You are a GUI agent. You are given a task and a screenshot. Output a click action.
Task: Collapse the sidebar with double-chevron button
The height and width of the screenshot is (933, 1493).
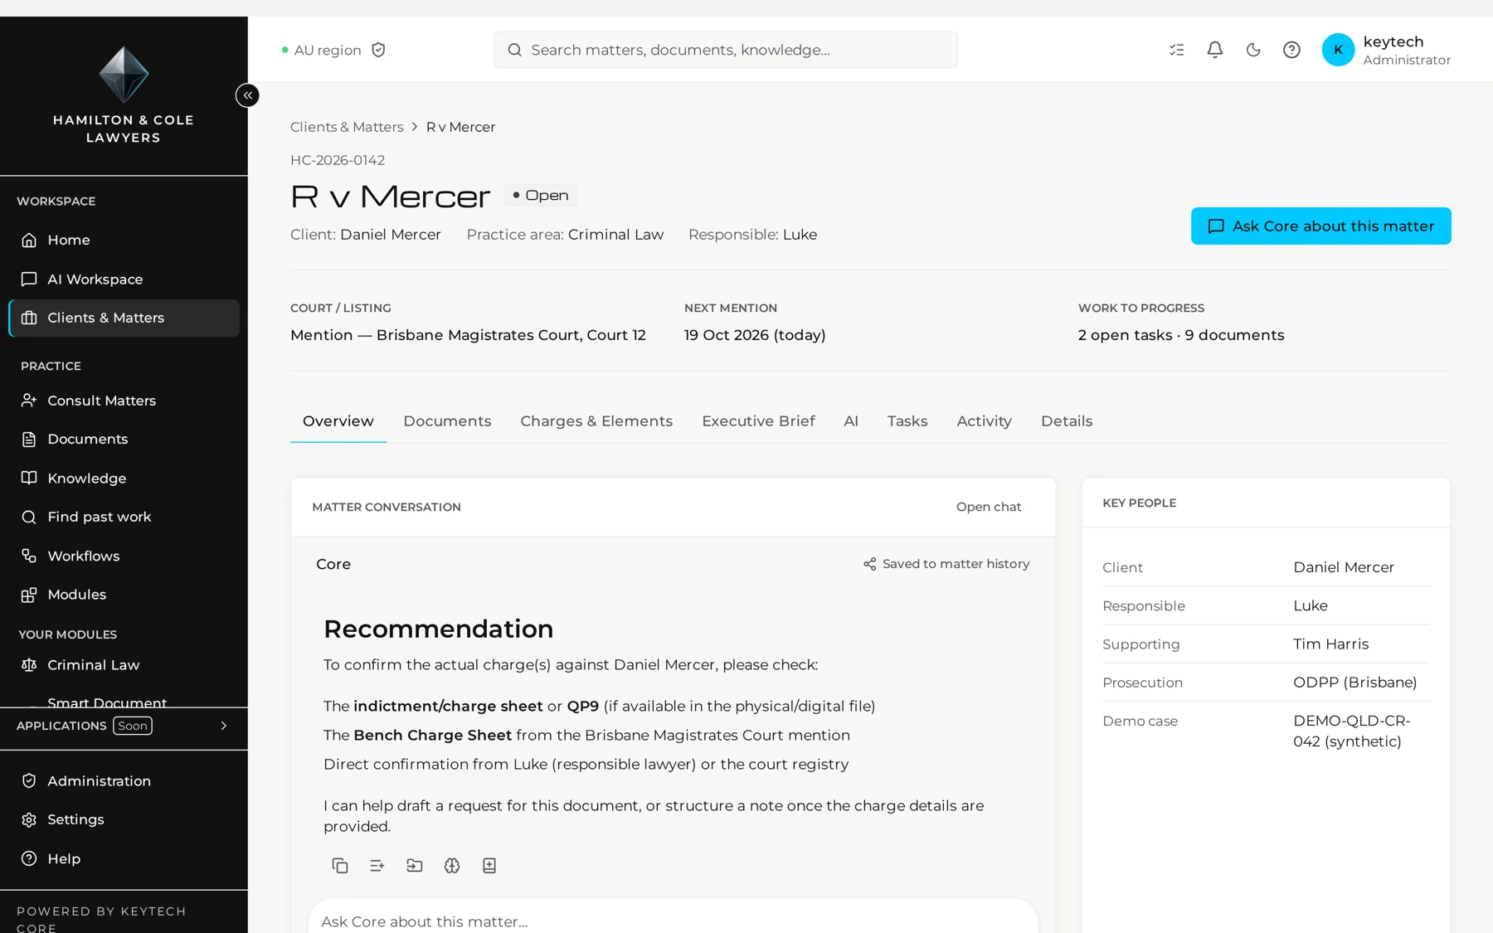(247, 95)
